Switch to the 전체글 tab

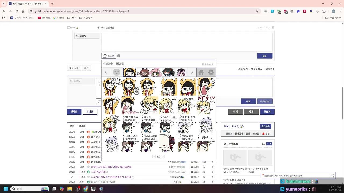click(74, 112)
